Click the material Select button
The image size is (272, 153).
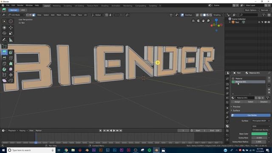pyautogui.click(x=250, y=102)
